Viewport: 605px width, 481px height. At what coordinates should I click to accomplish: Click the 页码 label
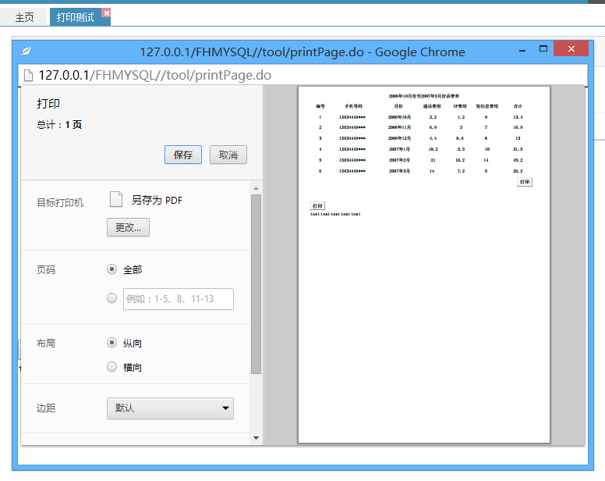pos(46,269)
